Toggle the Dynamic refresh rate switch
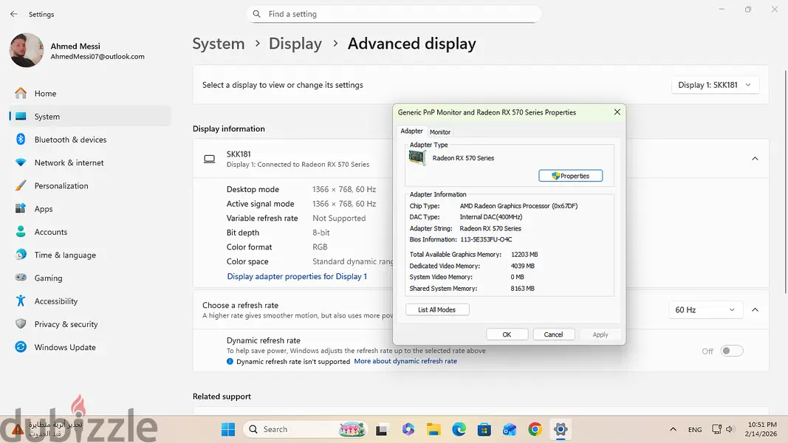The height and width of the screenshot is (443, 788). 732,351
